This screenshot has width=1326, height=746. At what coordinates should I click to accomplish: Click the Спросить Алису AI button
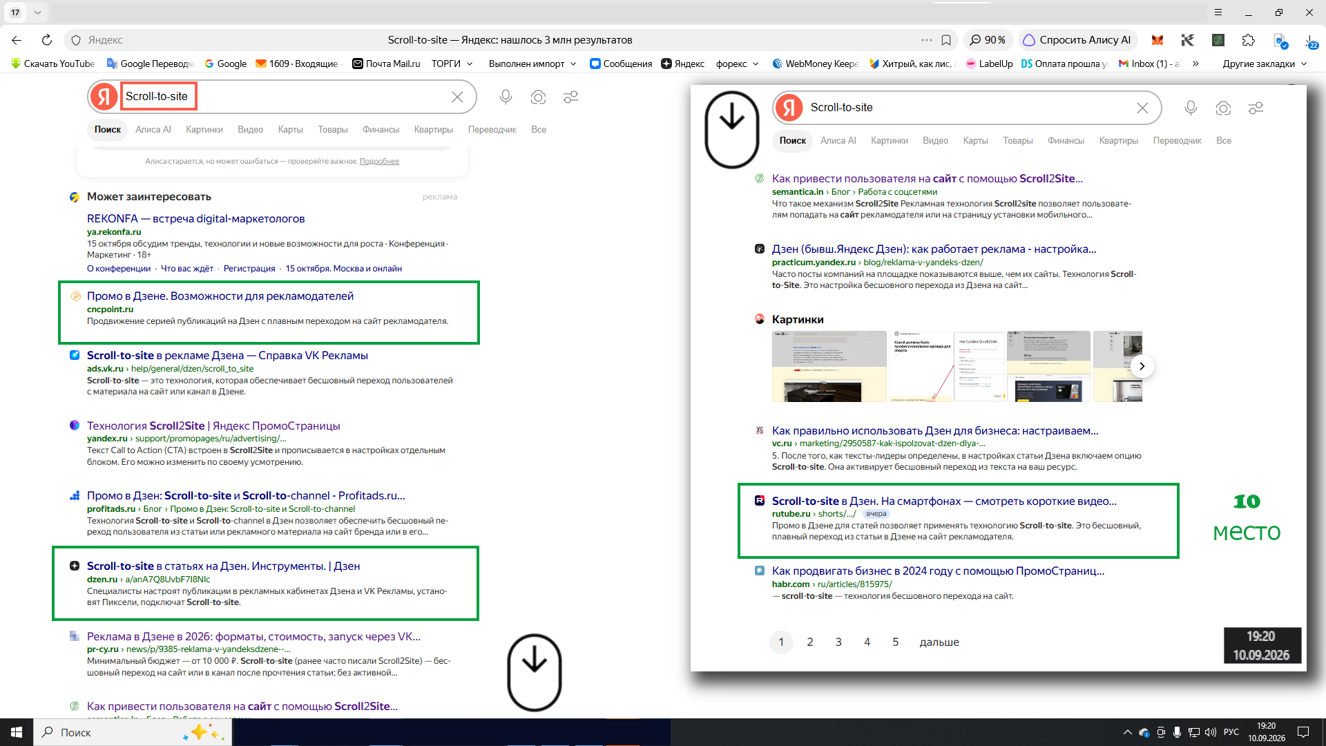pyautogui.click(x=1077, y=40)
